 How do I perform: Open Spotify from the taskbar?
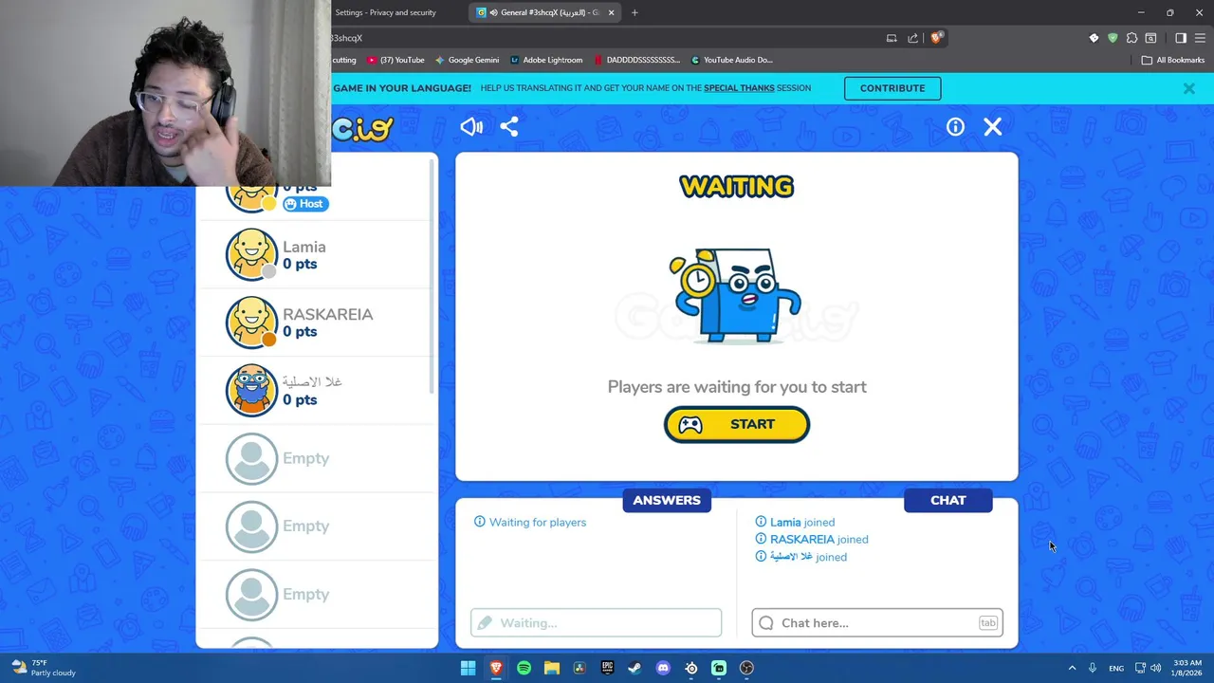tap(524, 668)
